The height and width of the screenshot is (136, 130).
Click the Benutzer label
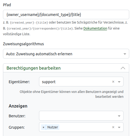coord(17,116)
